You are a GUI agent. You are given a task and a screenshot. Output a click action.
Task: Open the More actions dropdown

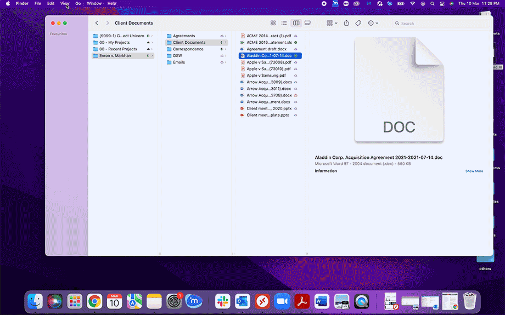coord(373,23)
